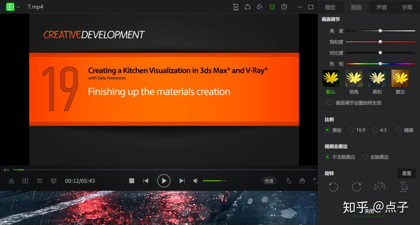This screenshot has width=420, height=225.
Task: Select the 4:3 aspect ratio option
Action: tap(375, 130)
